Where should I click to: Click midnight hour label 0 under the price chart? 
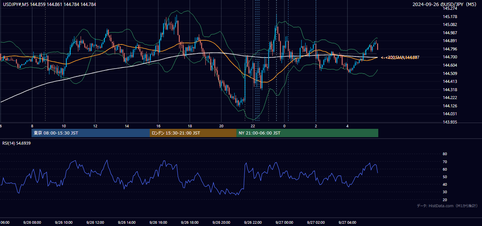284,126
